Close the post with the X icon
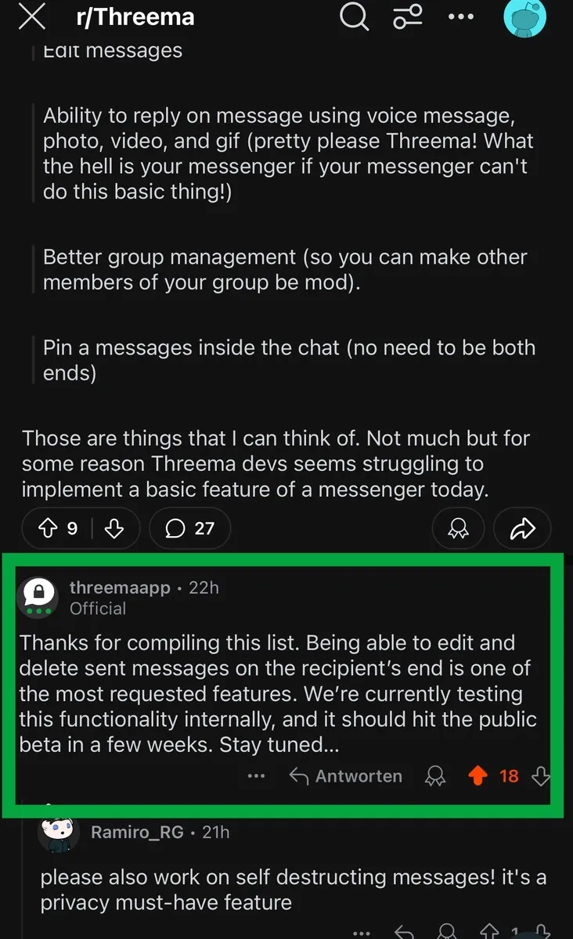The height and width of the screenshot is (939, 573). click(x=31, y=17)
